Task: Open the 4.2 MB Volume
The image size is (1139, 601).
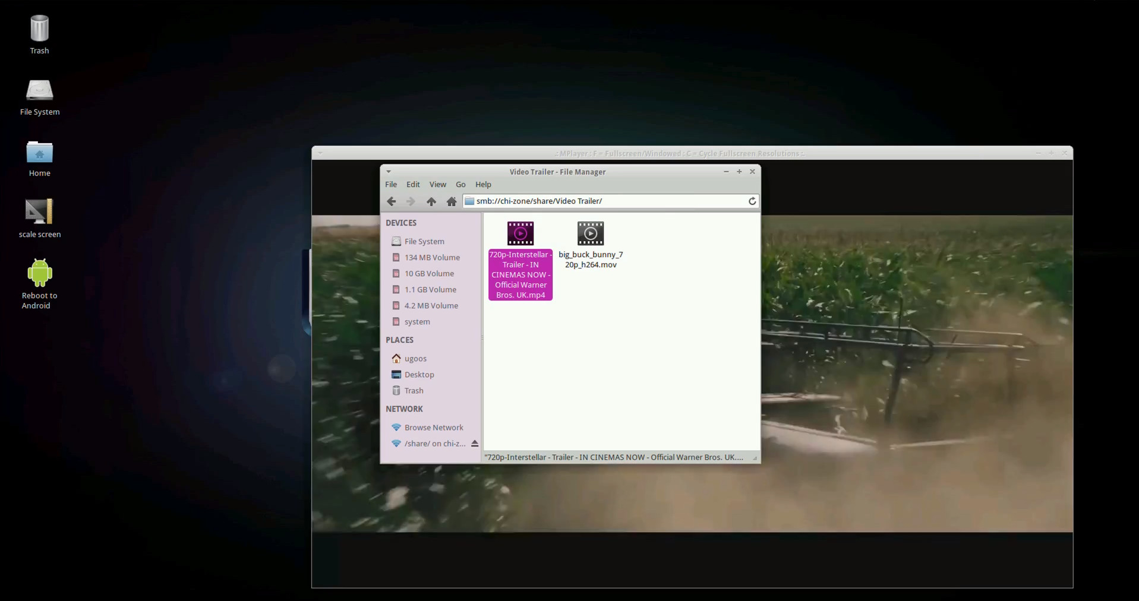Action: (x=430, y=305)
